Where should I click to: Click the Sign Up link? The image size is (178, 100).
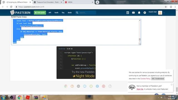(x=140, y=89)
